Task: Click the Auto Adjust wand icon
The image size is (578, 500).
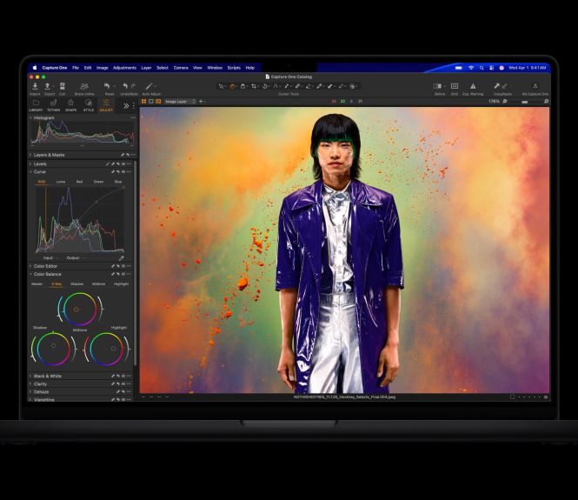Action: [x=149, y=86]
